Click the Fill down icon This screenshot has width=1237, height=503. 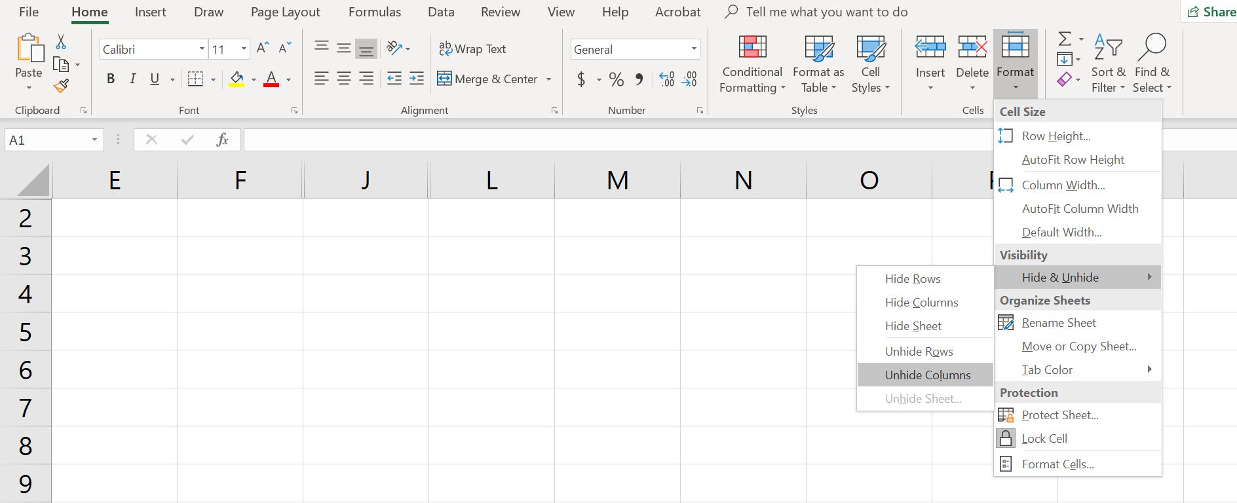pyautogui.click(x=1064, y=60)
